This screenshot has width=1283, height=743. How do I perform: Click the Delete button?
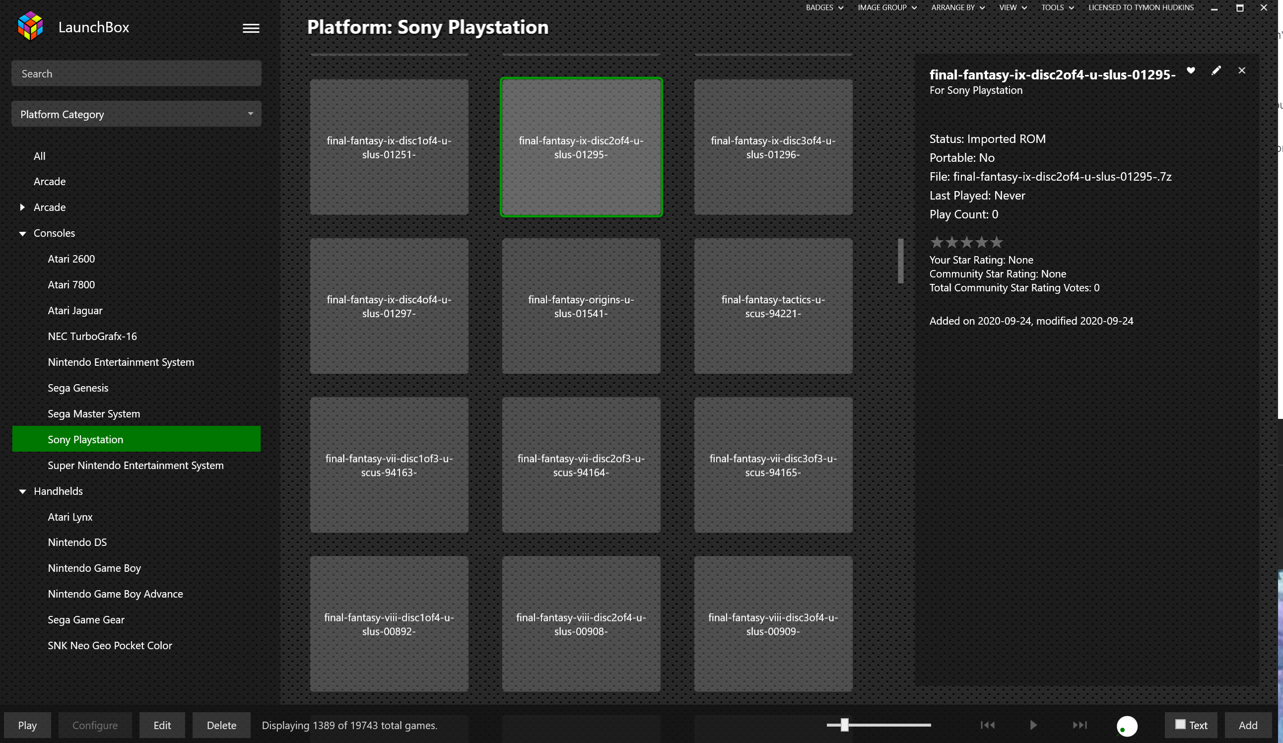tap(221, 725)
